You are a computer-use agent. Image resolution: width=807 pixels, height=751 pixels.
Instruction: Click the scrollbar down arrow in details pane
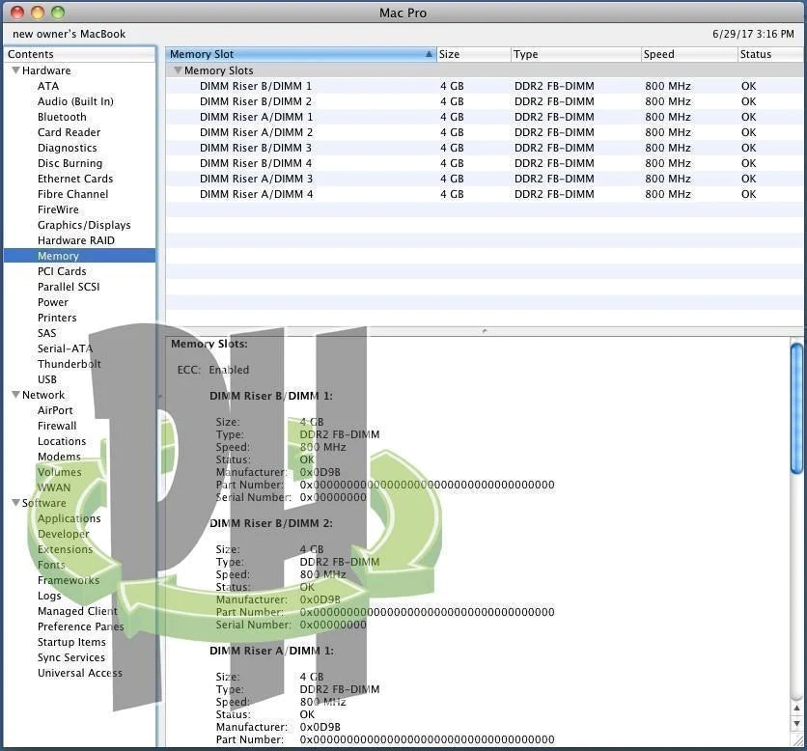tap(796, 737)
